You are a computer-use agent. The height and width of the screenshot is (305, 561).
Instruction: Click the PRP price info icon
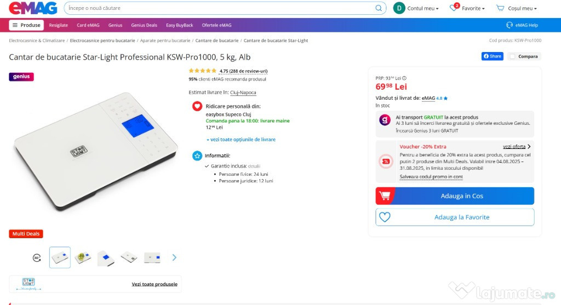404,78
